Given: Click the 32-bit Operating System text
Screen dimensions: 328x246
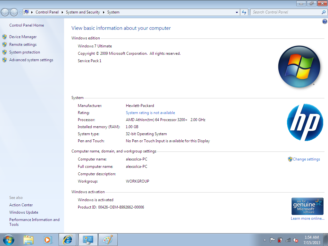Looking at the screenshot, I should coord(146,134).
